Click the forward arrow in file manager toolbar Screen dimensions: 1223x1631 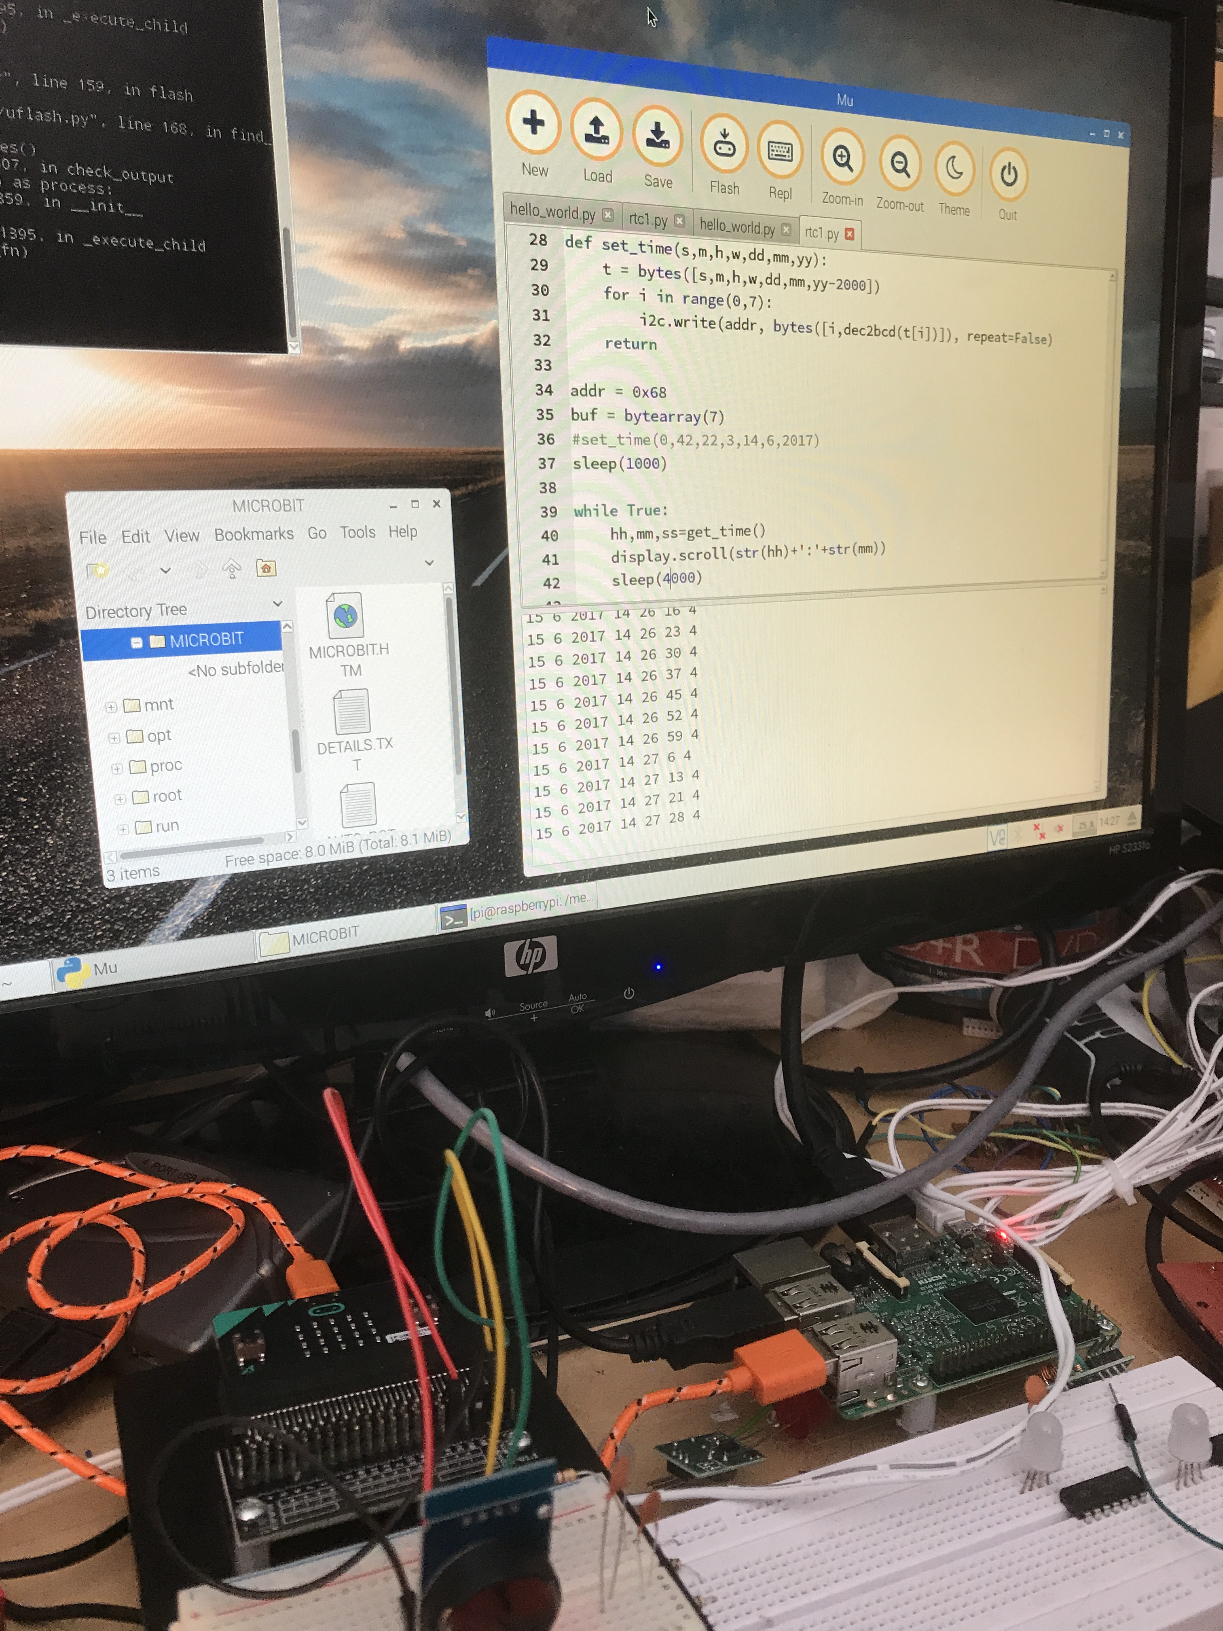click(198, 569)
